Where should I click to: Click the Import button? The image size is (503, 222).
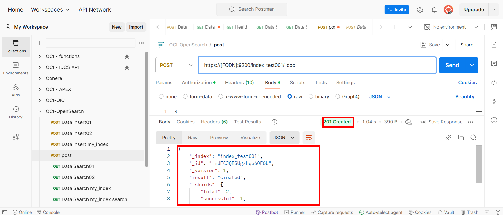tap(136, 27)
